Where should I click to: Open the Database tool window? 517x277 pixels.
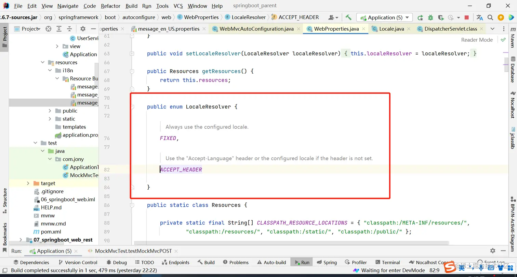[513, 70]
